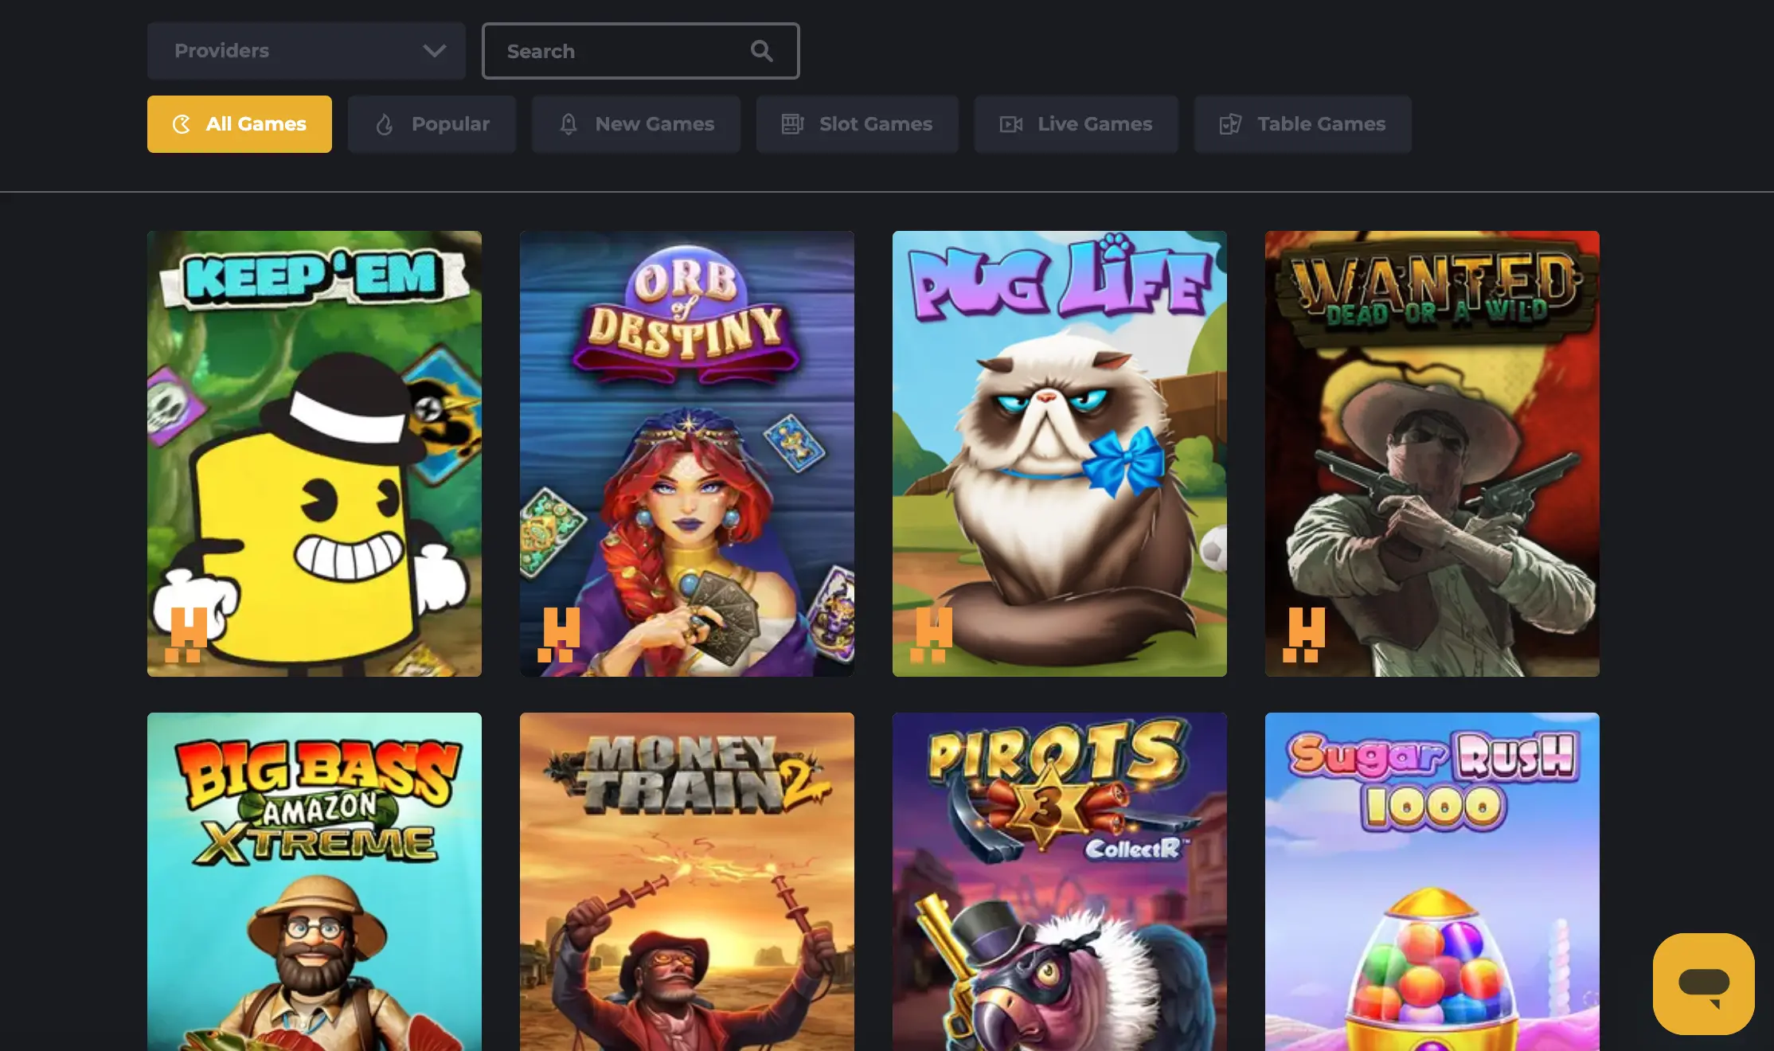Viewport: 1774px width, 1051px height.
Task: Click the bell icon on New Games
Action: pos(569,124)
